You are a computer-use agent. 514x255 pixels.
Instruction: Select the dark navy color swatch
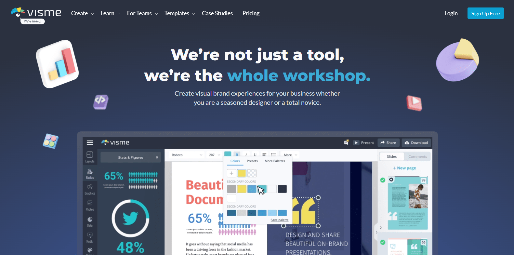coord(282,189)
